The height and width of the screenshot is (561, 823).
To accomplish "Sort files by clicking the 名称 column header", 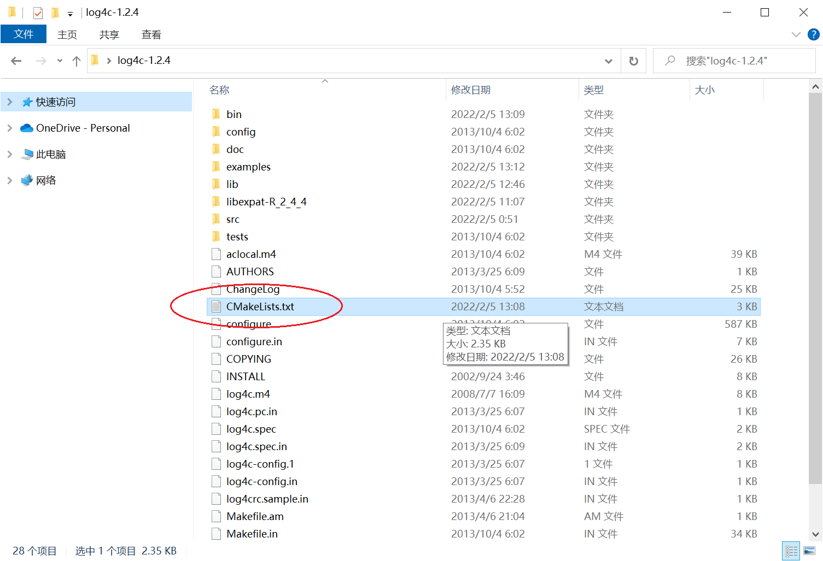I will tap(219, 90).
